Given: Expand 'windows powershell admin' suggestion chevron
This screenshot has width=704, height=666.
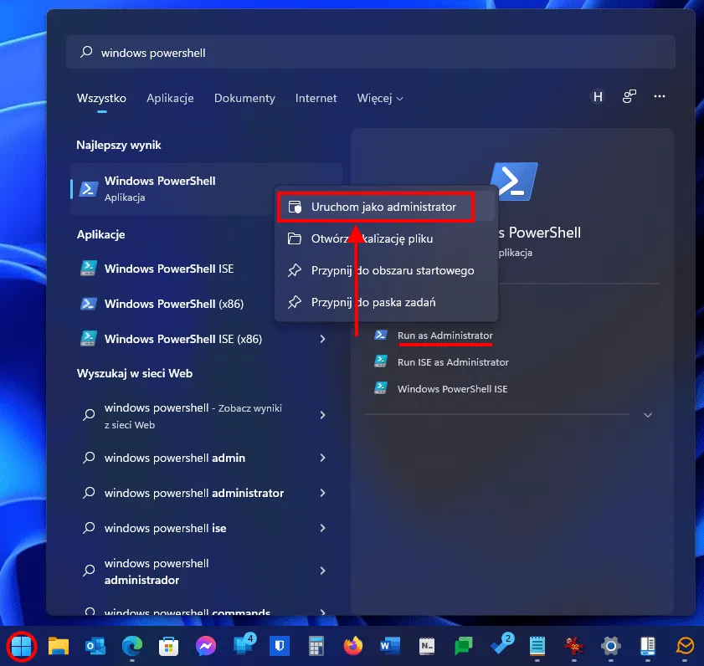Looking at the screenshot, I should coord(322,458).
